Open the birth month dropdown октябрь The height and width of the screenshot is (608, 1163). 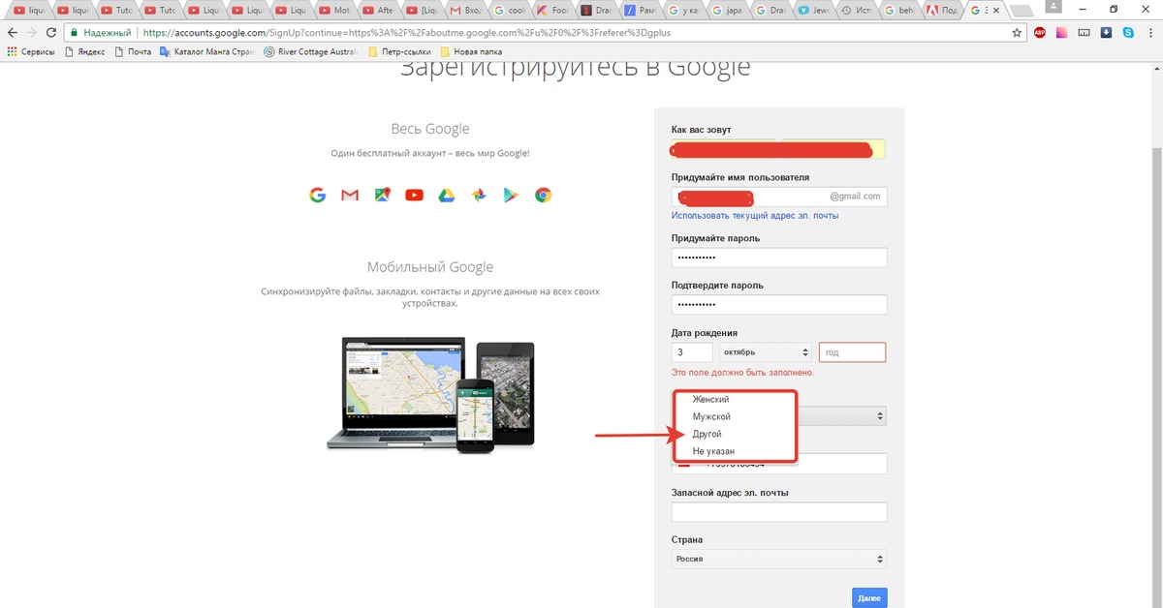(x=766, y=352)
